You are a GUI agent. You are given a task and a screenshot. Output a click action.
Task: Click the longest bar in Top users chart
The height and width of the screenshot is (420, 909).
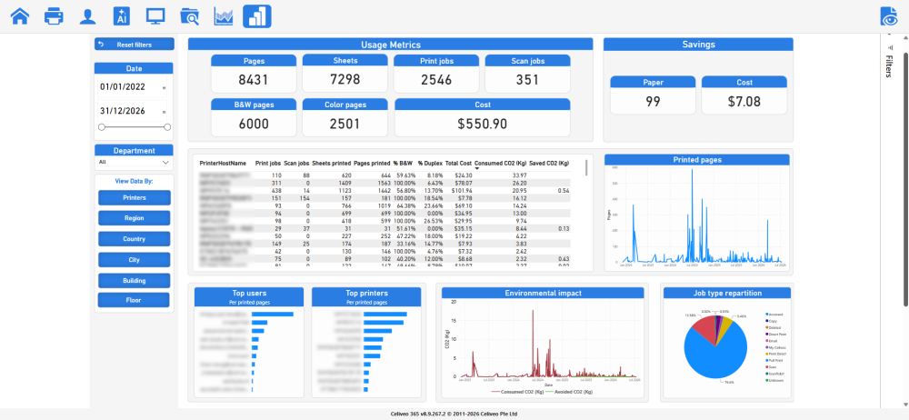point(273,314)
